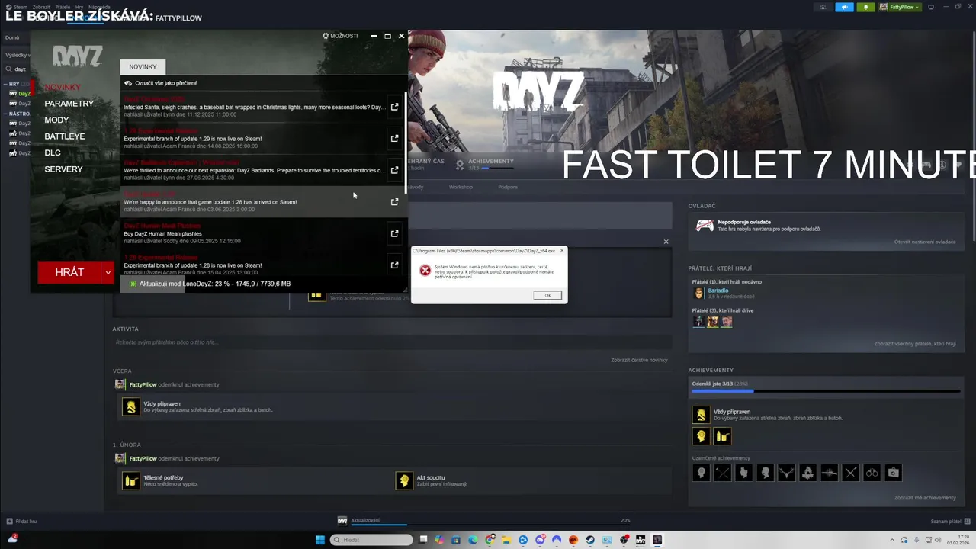This screenshot has width=976, height=549.
Task: Click the binoculars locked achievement icon
Action: pos(872,473)
